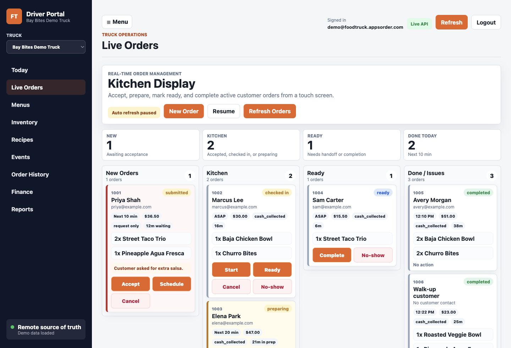Image resolution: width=511 pixels, height=348 pixels.
Task: Open Menus in the sidebar
Action: click(x=46, y=105)
